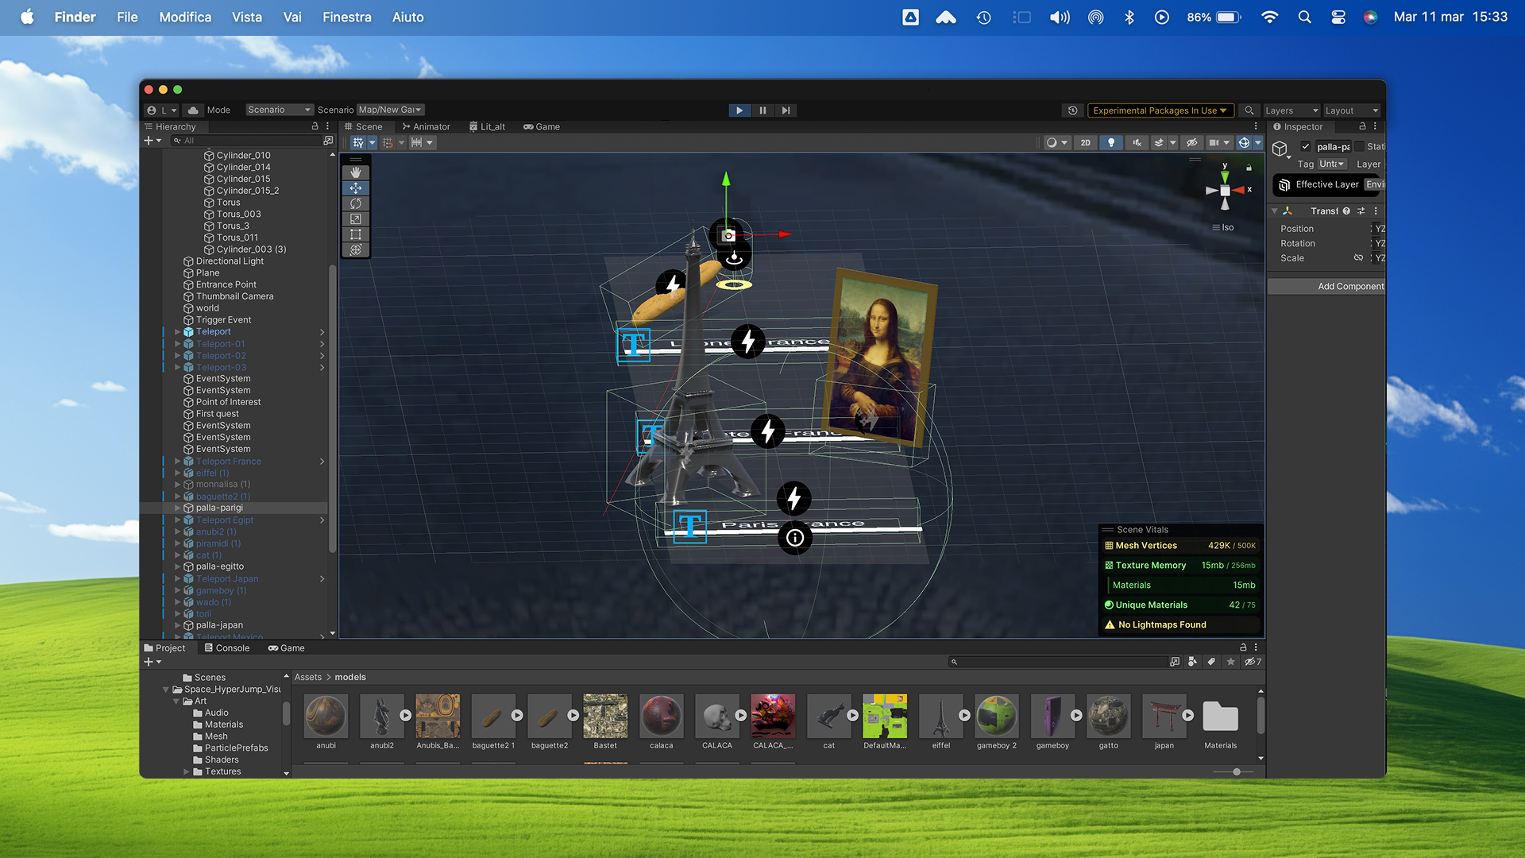
Task: Switch to the Lit_alt tab
Action: tap(487, 127)
